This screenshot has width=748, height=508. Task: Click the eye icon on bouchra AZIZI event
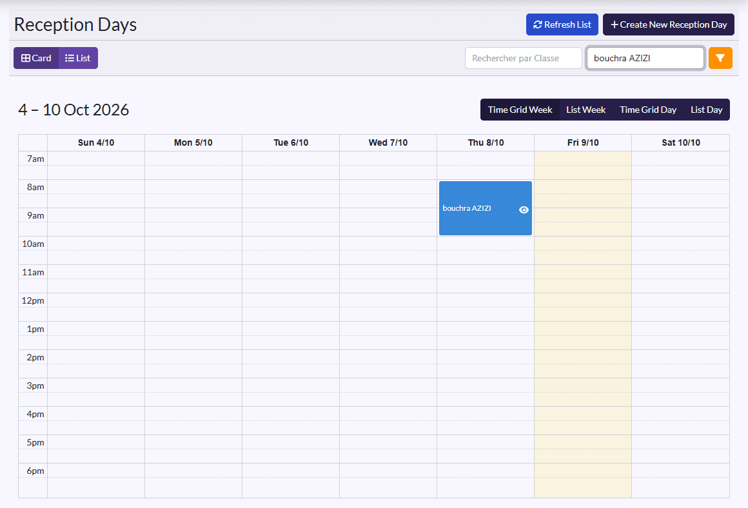[524, 210]
